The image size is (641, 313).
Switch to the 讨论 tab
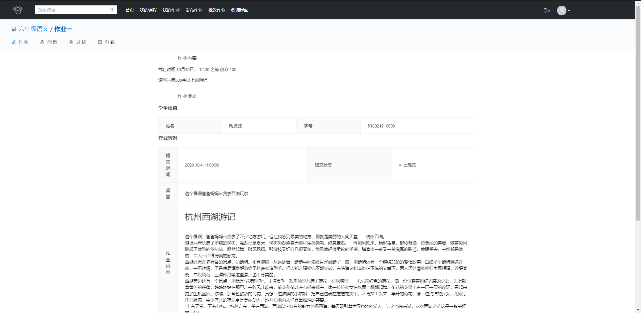tap(78, 42)
